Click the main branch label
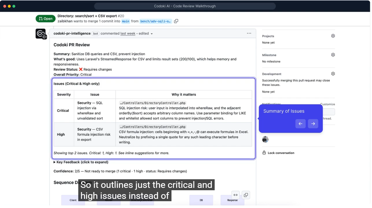Viewport: 372px width, 208px height. pos(126,21)
